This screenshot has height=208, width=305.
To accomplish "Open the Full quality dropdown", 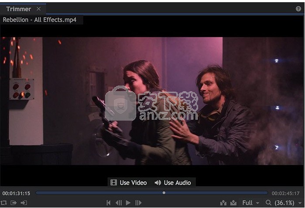I will click(250, 203).
